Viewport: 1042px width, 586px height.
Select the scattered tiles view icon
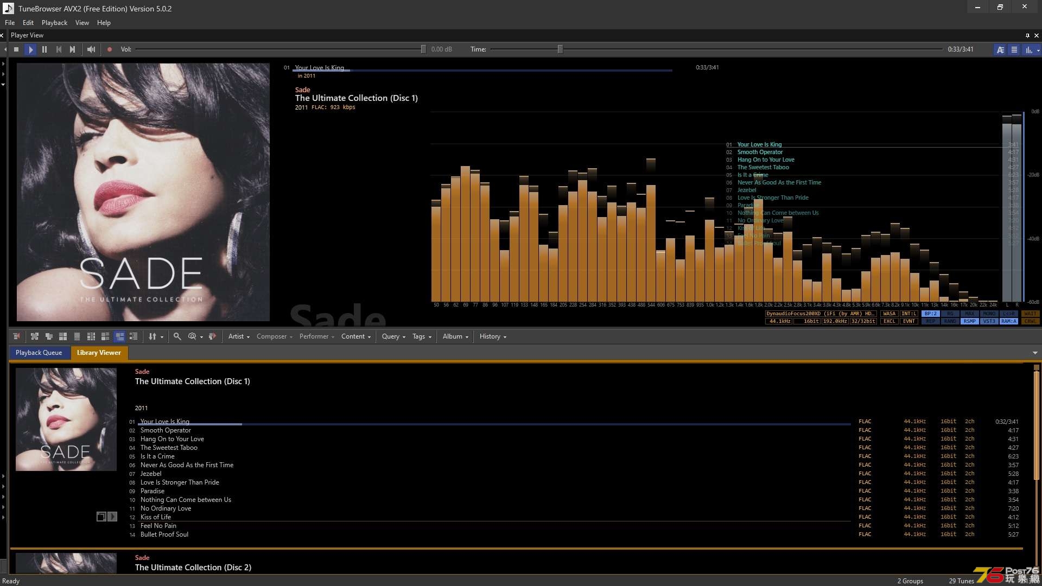(x=35, y=336)
